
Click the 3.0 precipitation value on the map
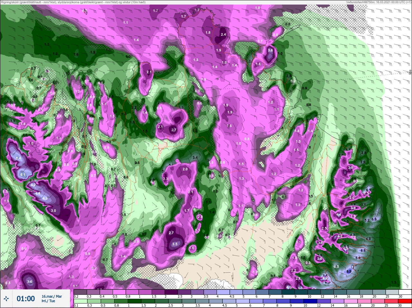53,211
